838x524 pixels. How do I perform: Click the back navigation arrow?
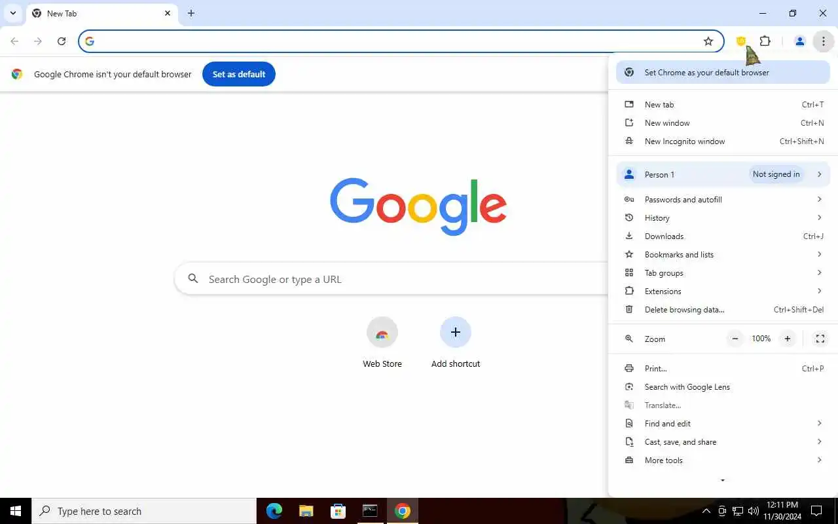pos(14,41)
